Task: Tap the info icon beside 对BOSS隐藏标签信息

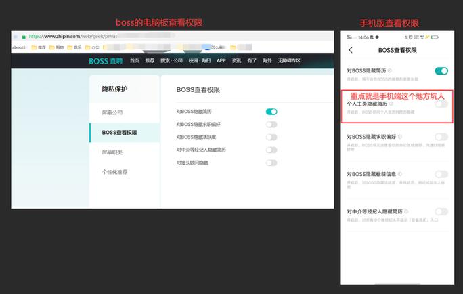Action: click(x=400, y=174)
